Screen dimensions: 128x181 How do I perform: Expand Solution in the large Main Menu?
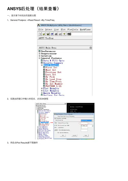coord(40,56)
